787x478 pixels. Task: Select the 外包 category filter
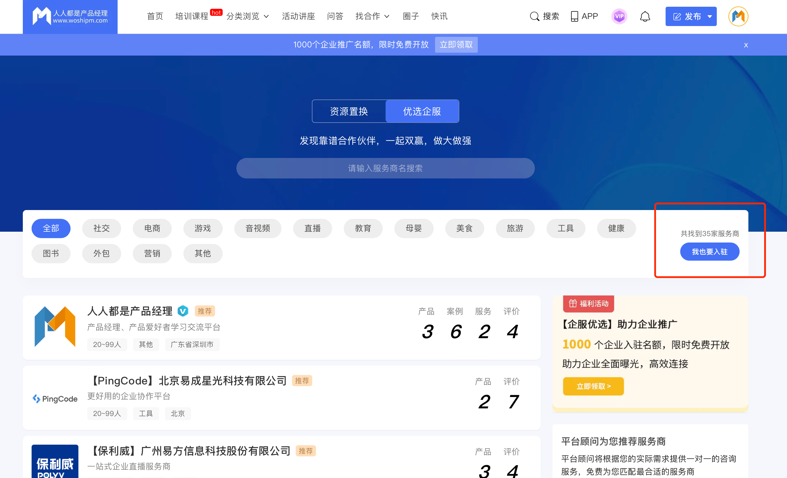tap(102, 254)
